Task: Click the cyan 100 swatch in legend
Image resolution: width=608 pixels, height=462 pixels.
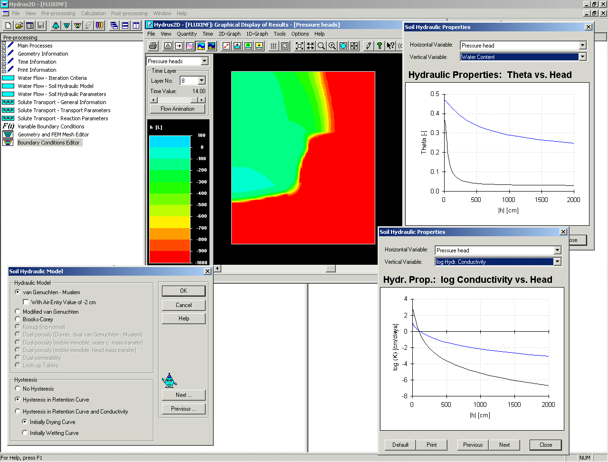Action: (170, 141)
